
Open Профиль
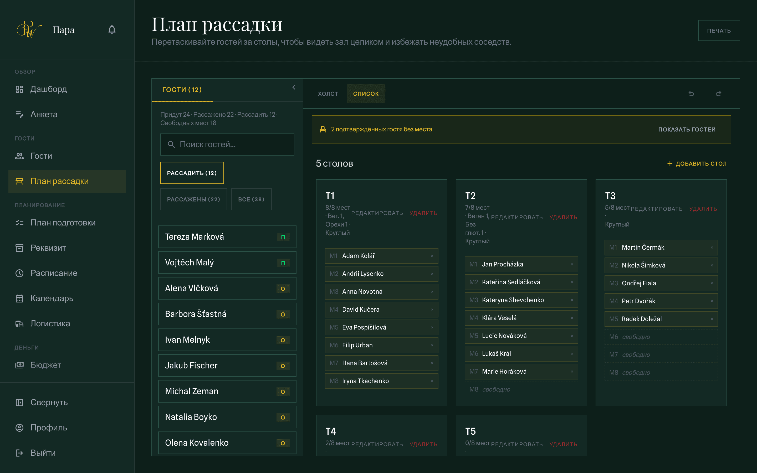(67, 428)
